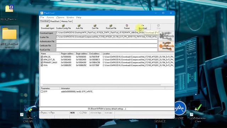Click the Certificate File field
This screenshot has width=227, height=128.
point(106,46)
